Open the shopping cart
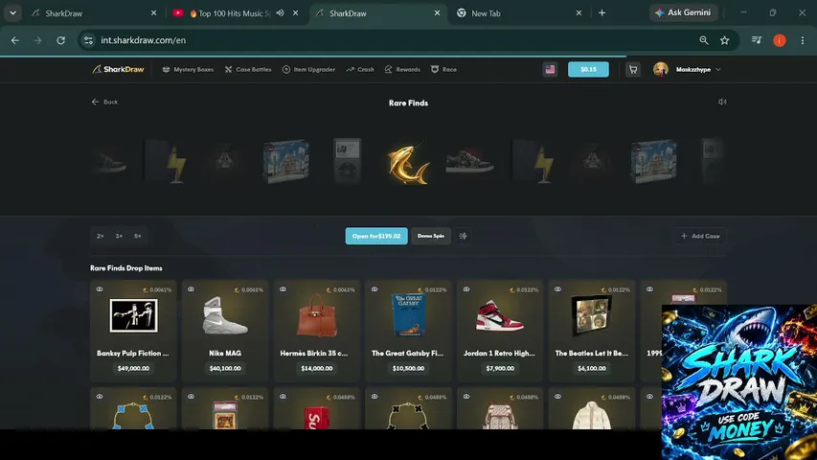This screenshot has width=817, height=460. pos(632,69)
